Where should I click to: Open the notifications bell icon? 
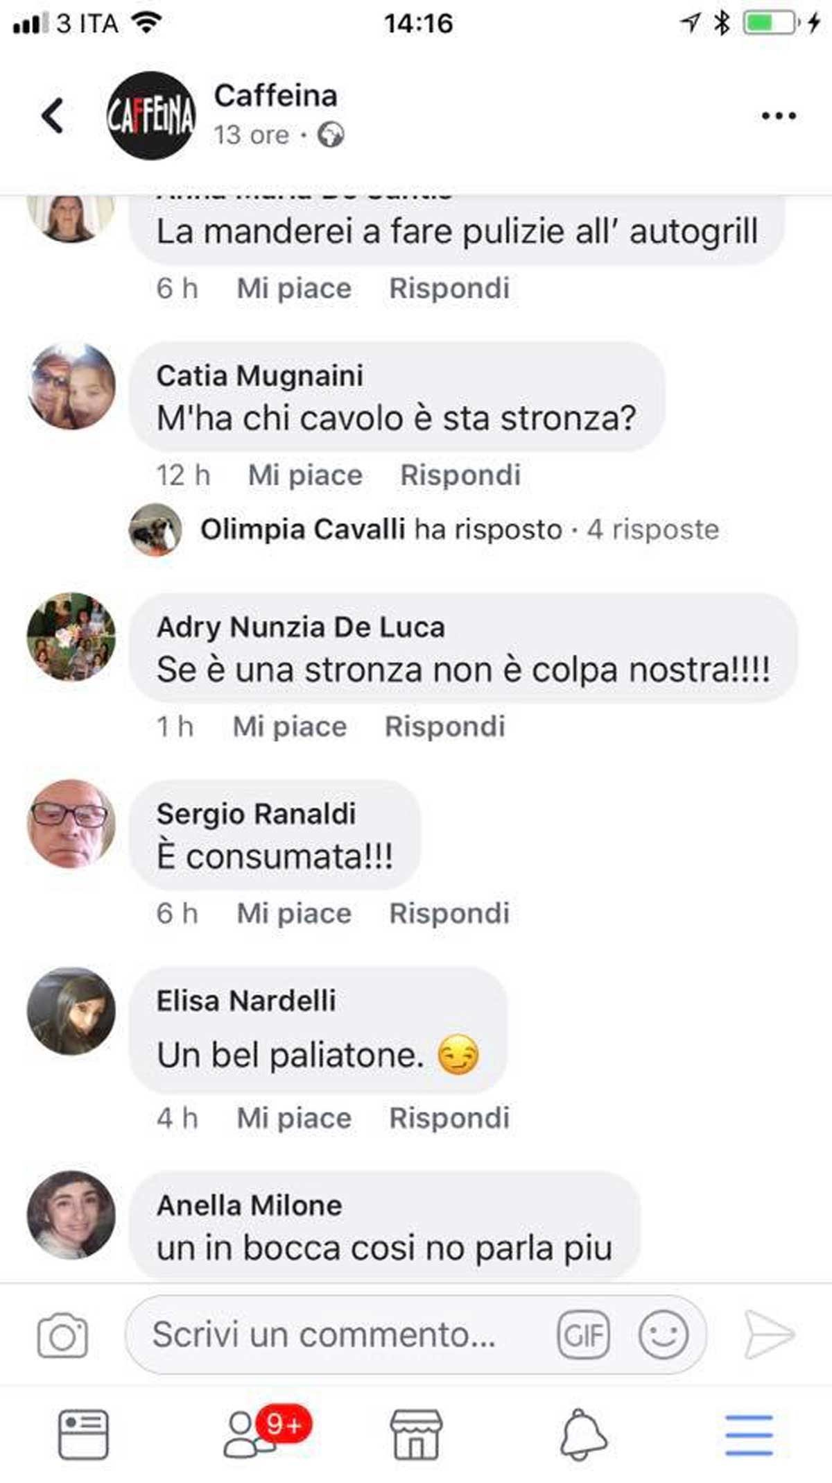(583, 1434)
